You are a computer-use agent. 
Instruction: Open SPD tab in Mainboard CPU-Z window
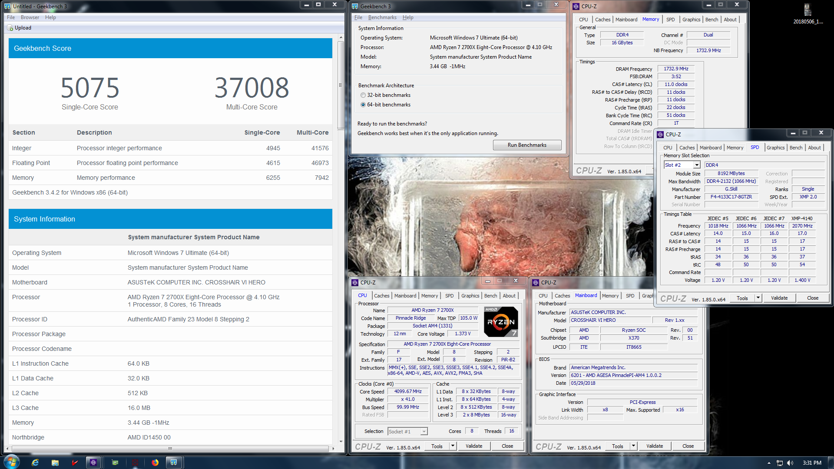click(x=630, y=296)
